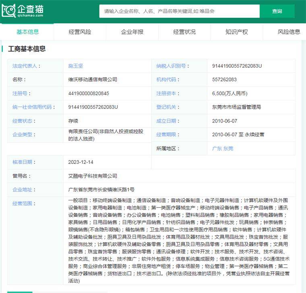Switch to the 基本信息 tab
Screen dimensions: 306x293
pos(27,32)
